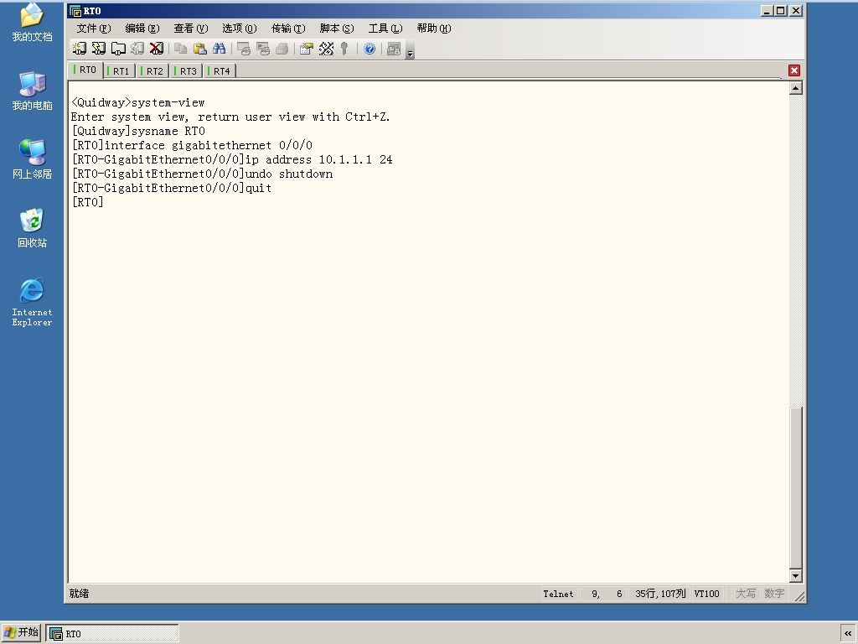Click the blue Help question mark icon
858x644 pixels.
pos(370,49)
